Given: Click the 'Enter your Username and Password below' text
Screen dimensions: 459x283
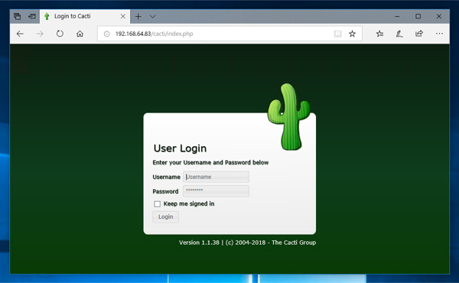Looking at the screenshot, I should coord(210,162).
